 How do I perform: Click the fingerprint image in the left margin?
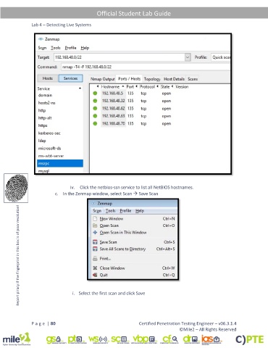[16, 188]
